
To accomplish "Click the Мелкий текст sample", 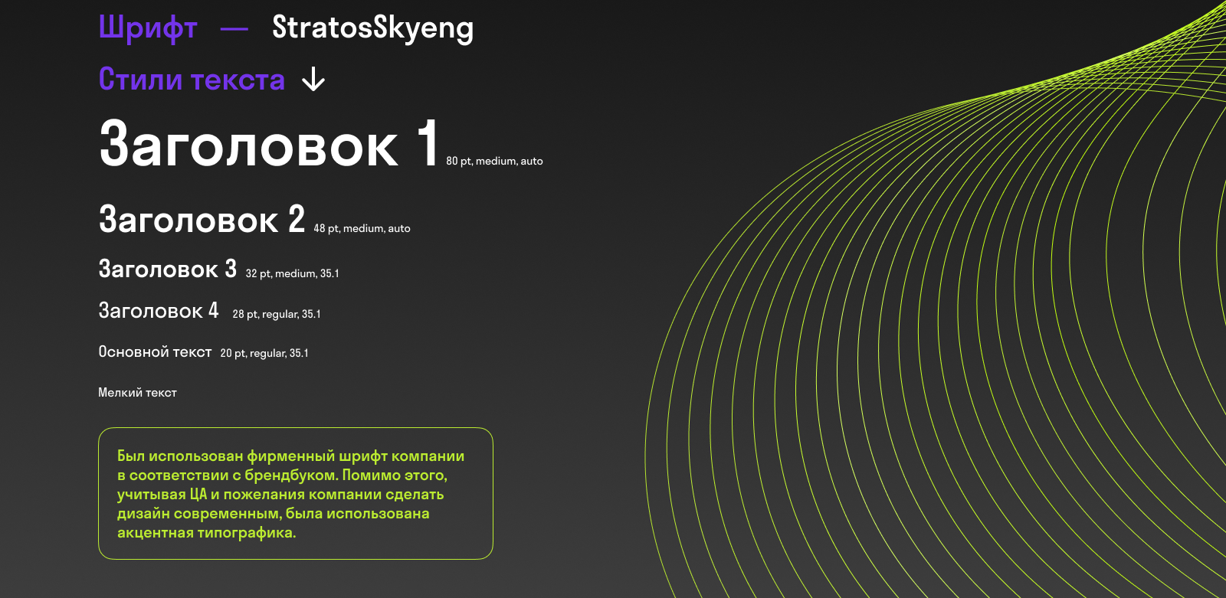I will pyautogui.click(x=137, y=392).
